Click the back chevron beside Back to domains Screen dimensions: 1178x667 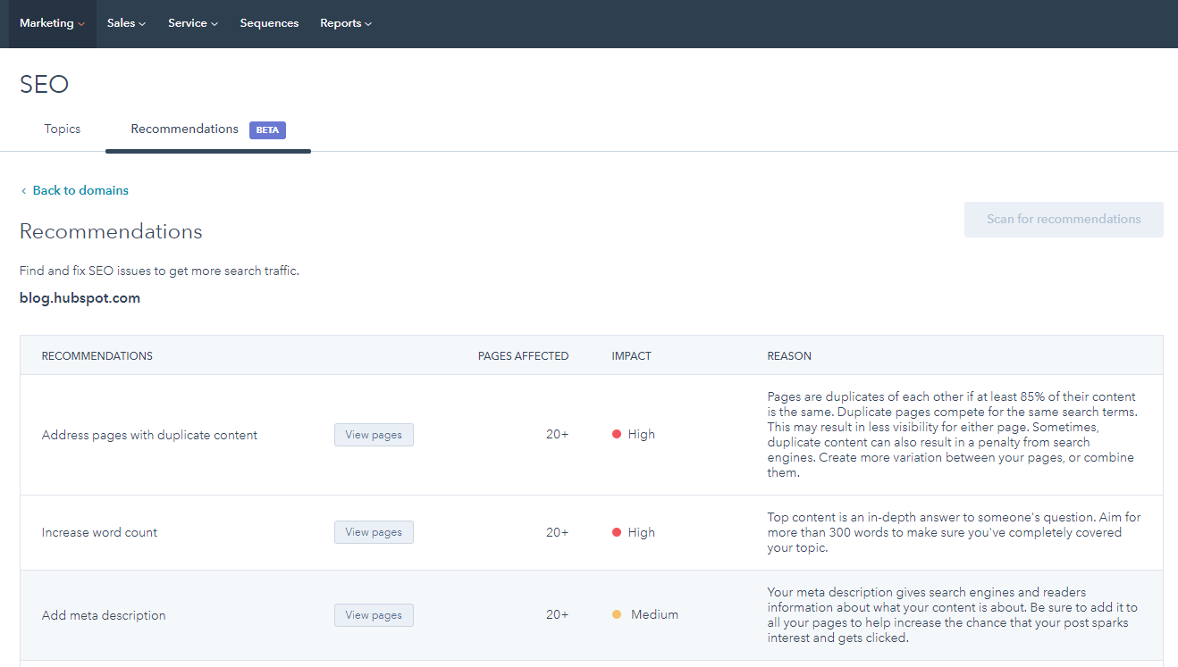[x=24, y=191]
